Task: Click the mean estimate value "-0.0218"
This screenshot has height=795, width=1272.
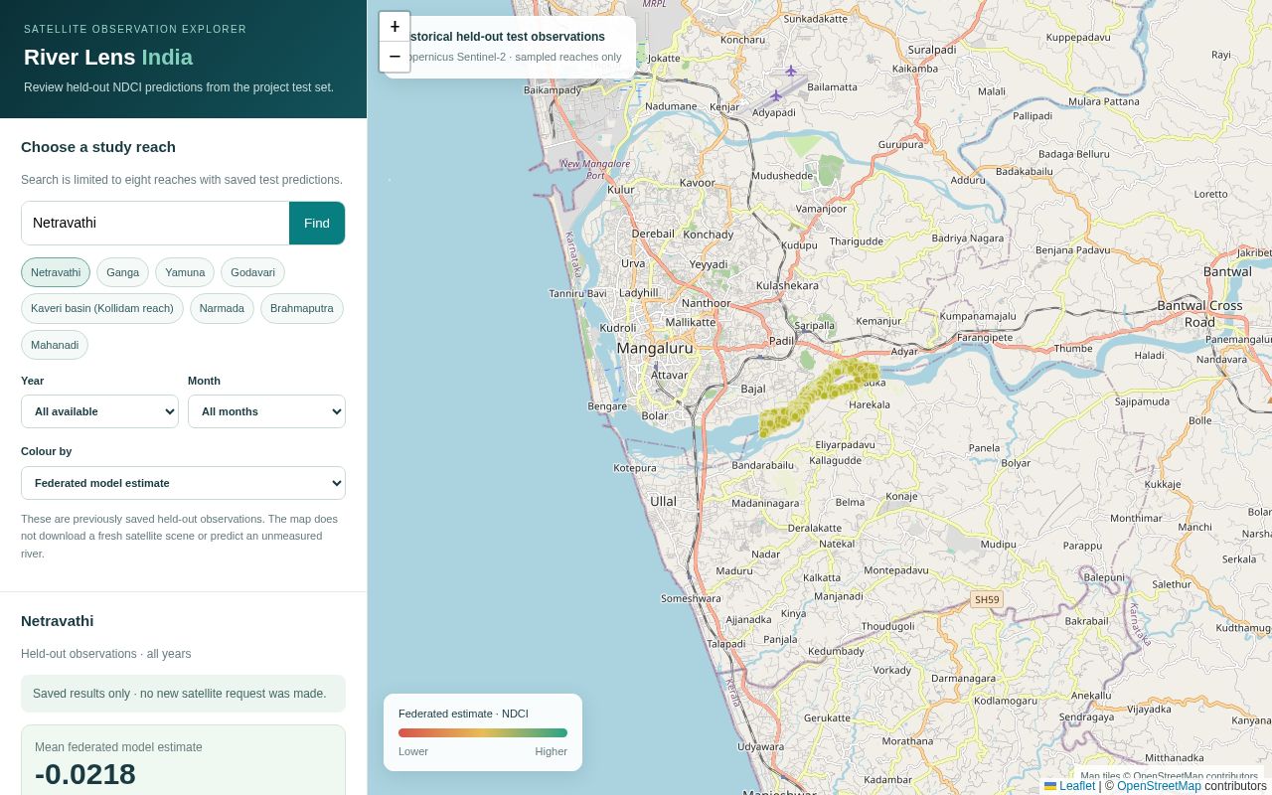Action: click(x=85, y=774)
